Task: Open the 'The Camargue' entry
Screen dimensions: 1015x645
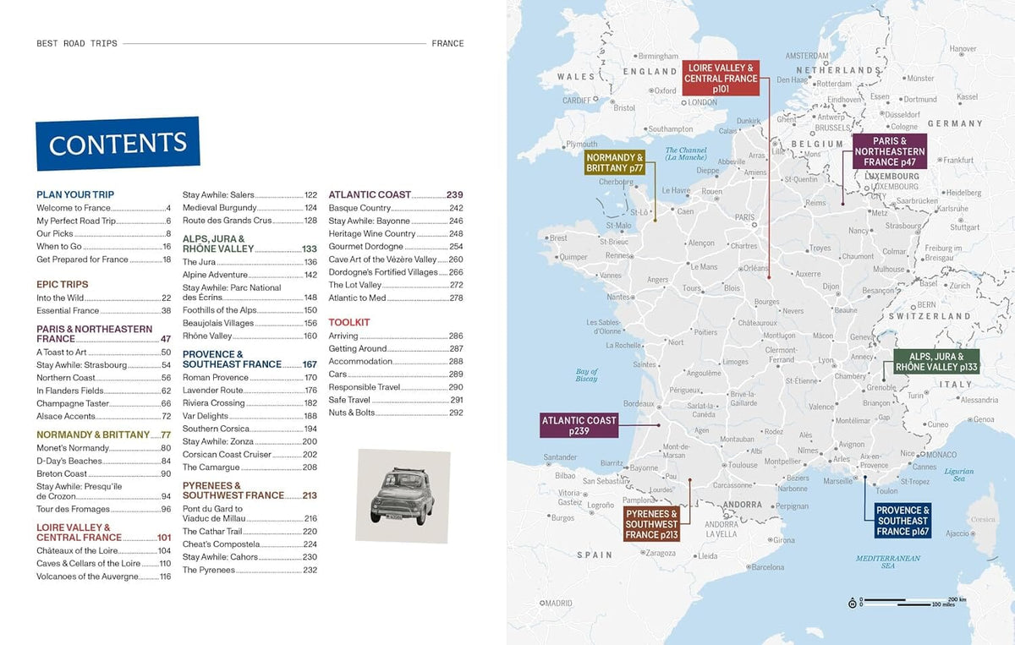Action: 250,467
